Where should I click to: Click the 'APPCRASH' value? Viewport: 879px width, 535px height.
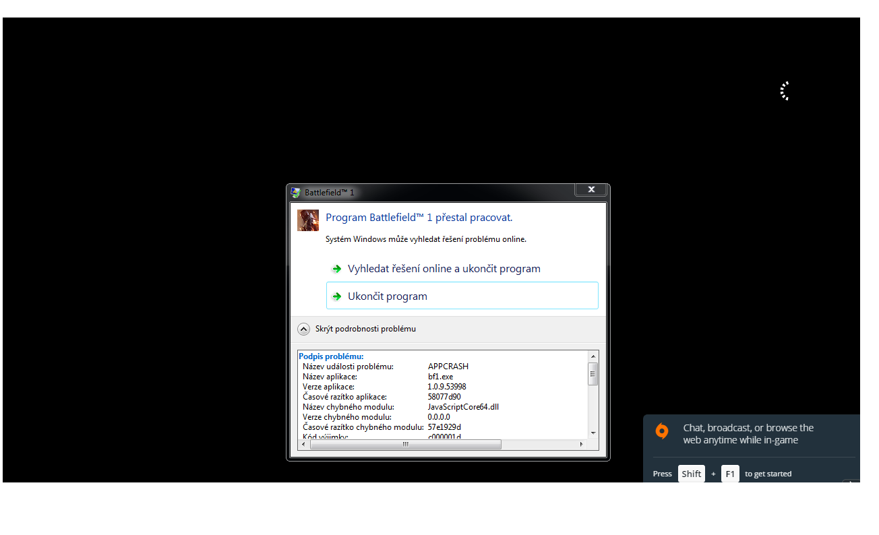pyautogui.click(x=448, y=367)
